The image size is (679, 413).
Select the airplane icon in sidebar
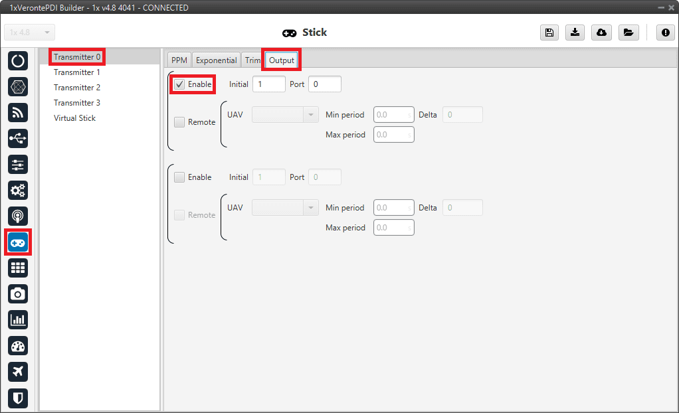(x=18, y=371)
